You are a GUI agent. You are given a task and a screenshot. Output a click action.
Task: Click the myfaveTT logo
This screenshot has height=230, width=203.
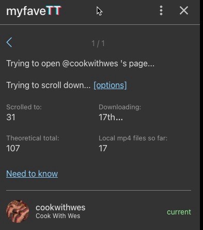[34, 11]
